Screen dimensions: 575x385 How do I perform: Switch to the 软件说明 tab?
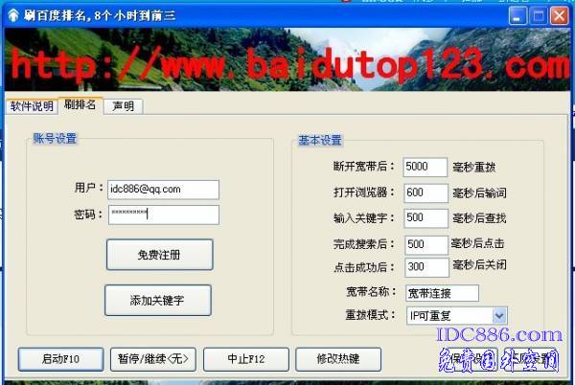pos(31,106)
